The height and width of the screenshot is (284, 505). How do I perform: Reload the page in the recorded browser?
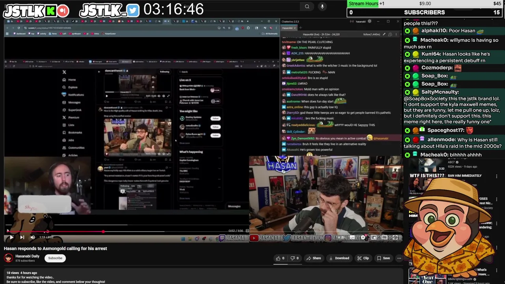[19, 28]
